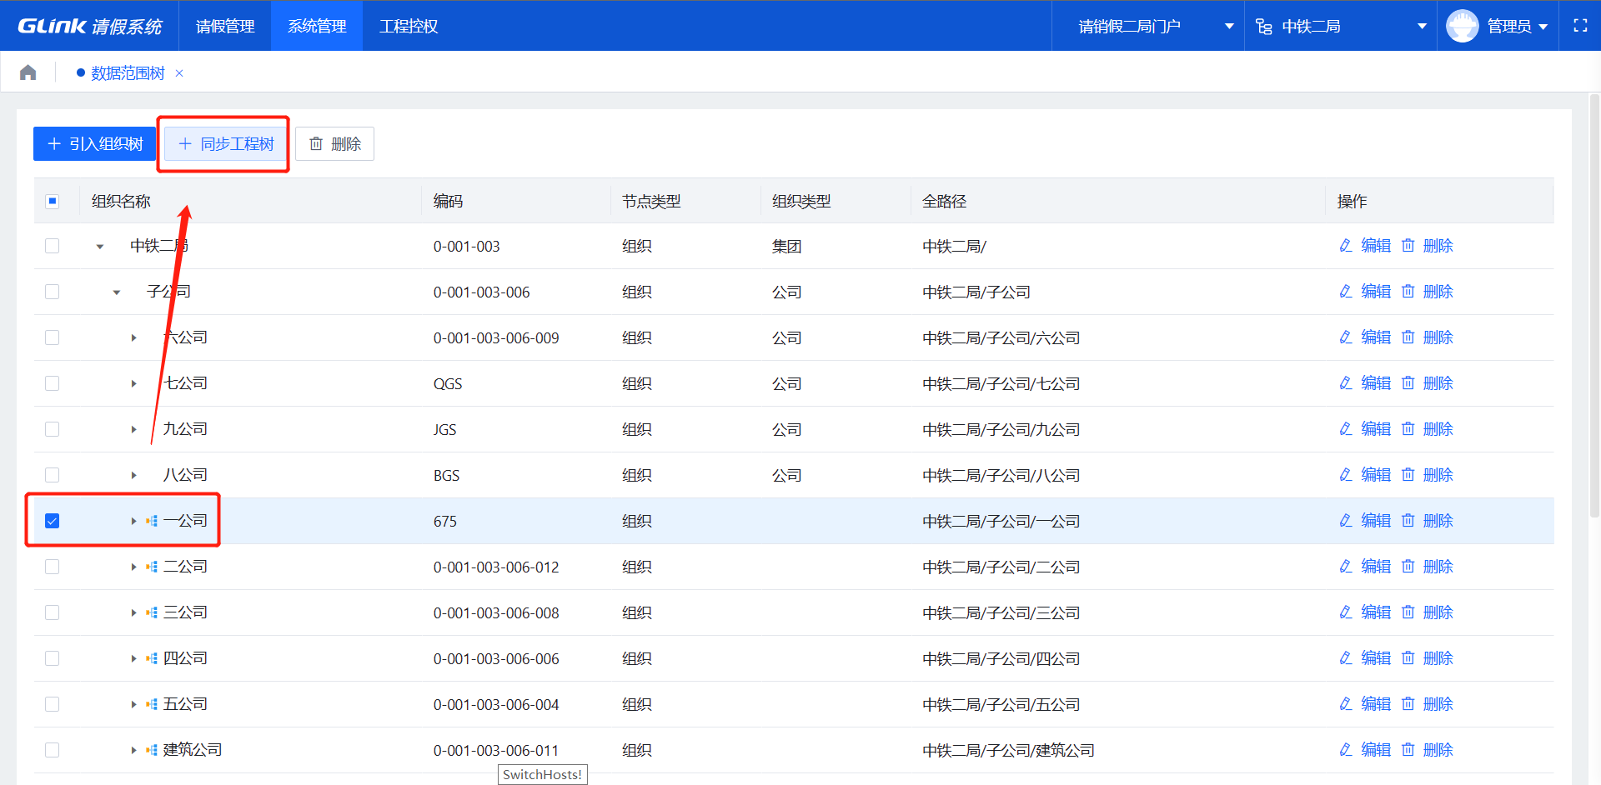
Task: Expand the 三公司 tree node
Action: click(x=133, y=612)
